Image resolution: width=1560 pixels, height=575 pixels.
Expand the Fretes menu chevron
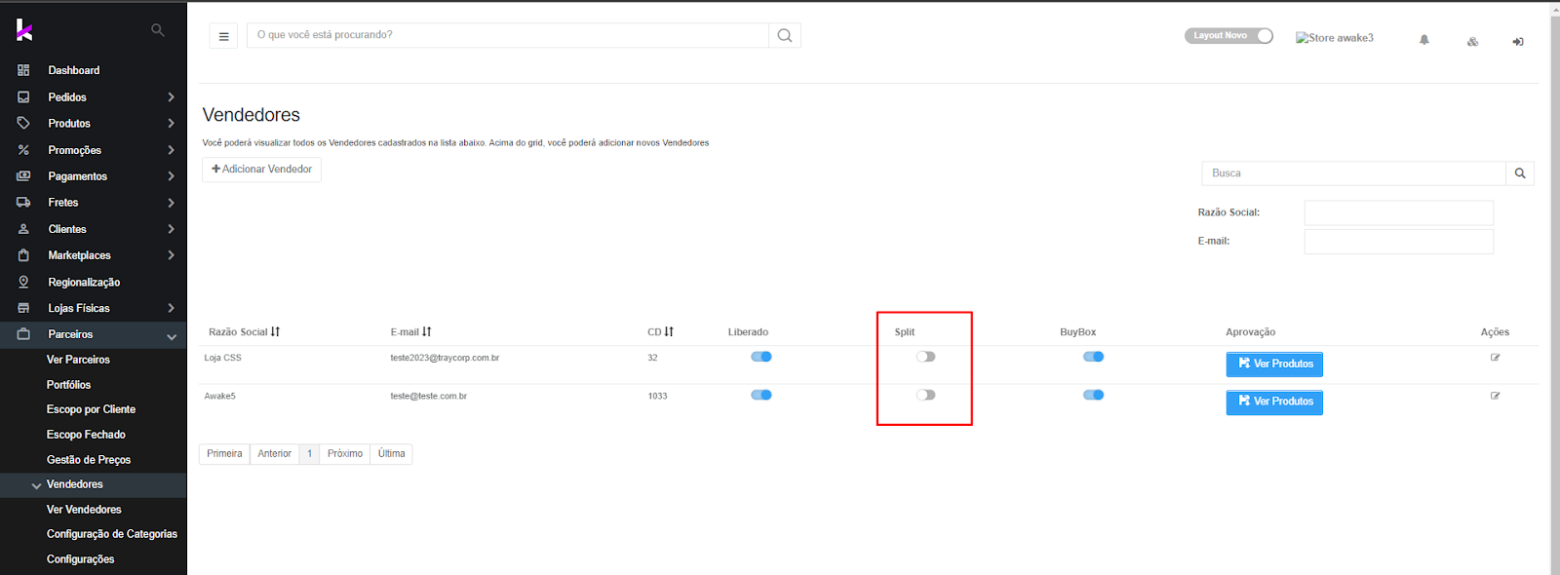pos(172,203)
